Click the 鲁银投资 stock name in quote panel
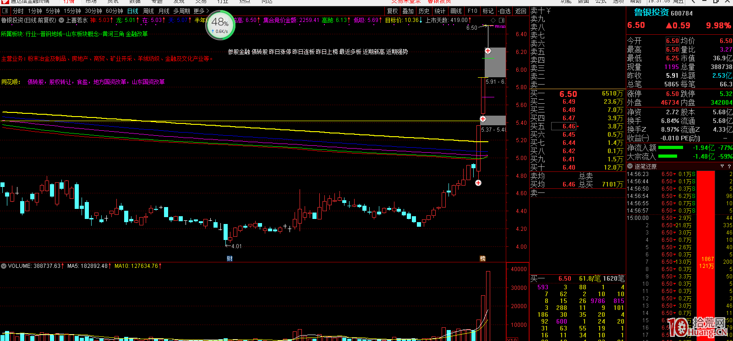This screenshot has width=733, height=341. pos(651,12)
